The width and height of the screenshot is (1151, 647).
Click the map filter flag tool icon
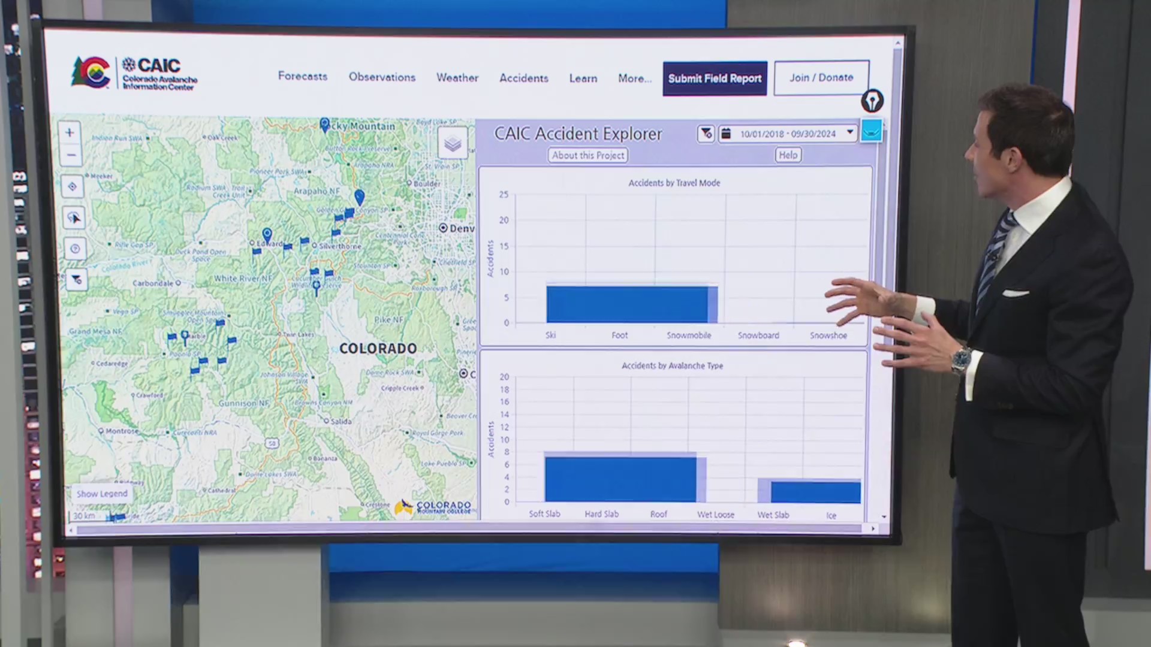[76, 280]
